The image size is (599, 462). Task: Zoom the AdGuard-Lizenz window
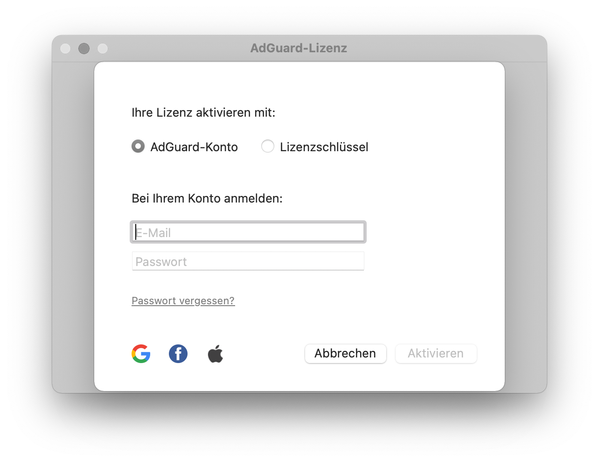coord(103,49)
